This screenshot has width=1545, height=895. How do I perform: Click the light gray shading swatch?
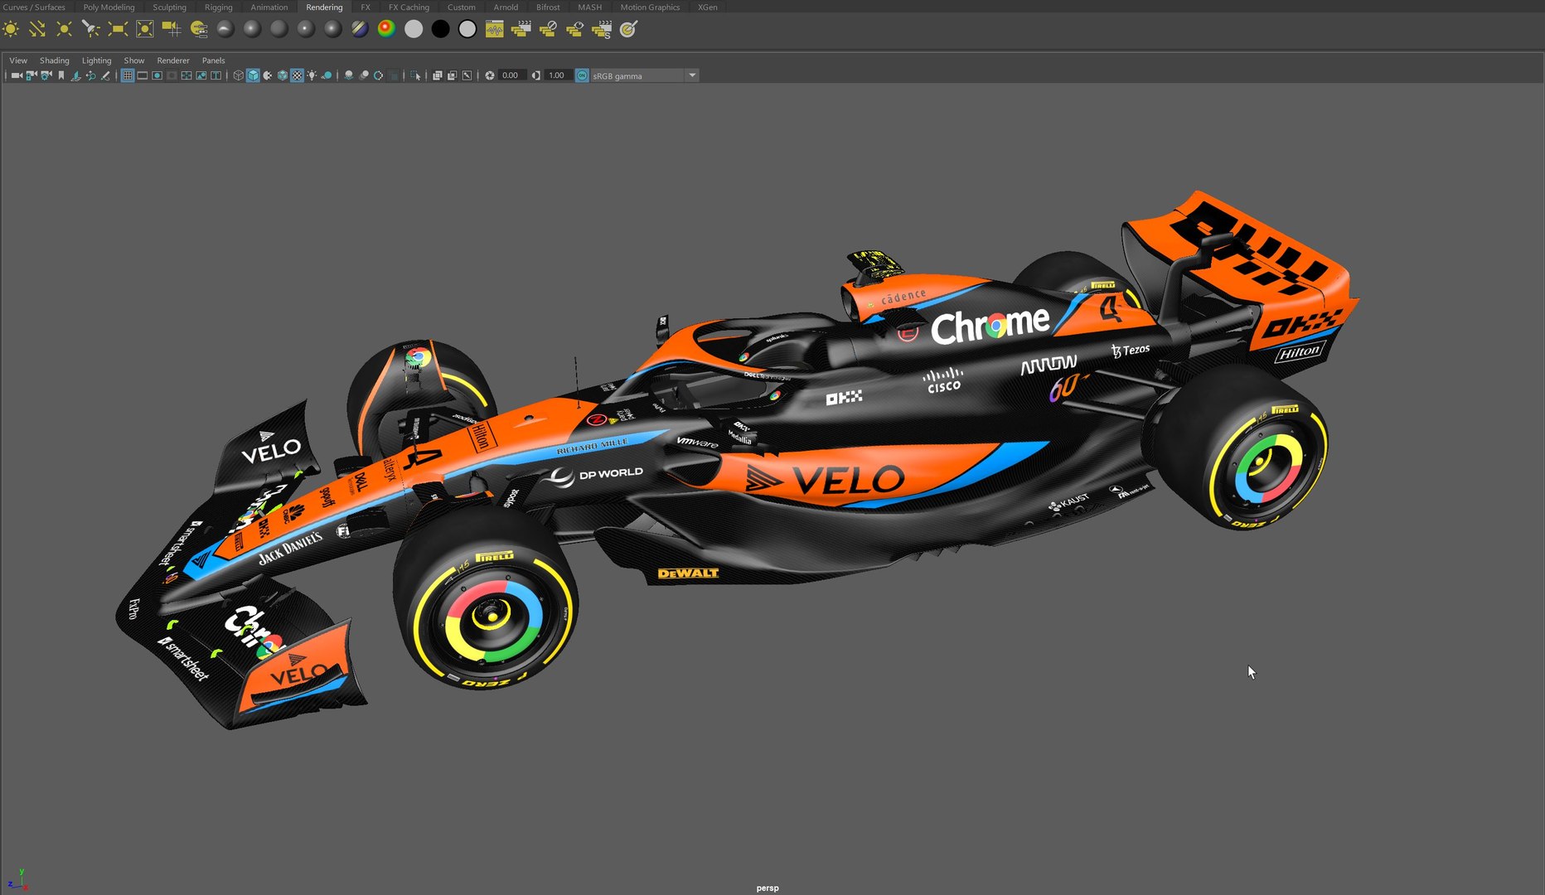pos(414,29)
